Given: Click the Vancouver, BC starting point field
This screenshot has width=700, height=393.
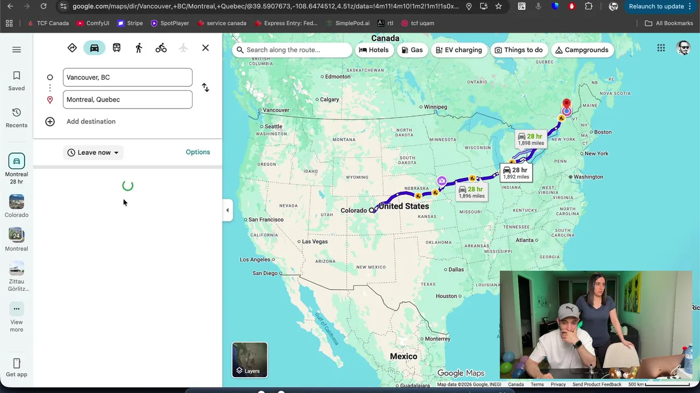Looking at the screenshot, I should 127,78.
